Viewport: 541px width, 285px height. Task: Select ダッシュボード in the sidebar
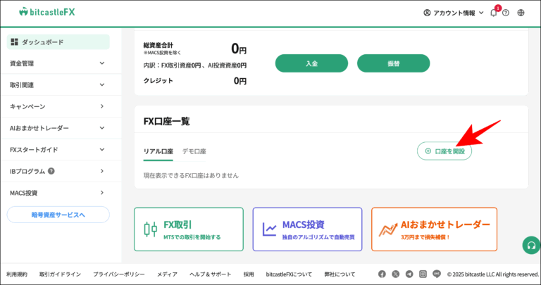[58, 42]
